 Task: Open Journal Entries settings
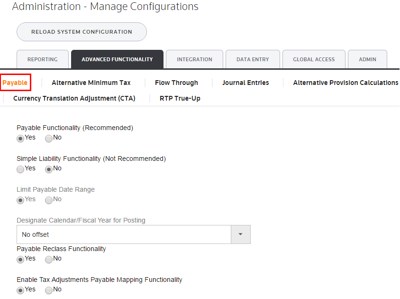pyautogui.click(x=245, y=83)
